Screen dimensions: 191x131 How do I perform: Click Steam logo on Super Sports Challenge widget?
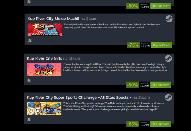pos(168,98)
